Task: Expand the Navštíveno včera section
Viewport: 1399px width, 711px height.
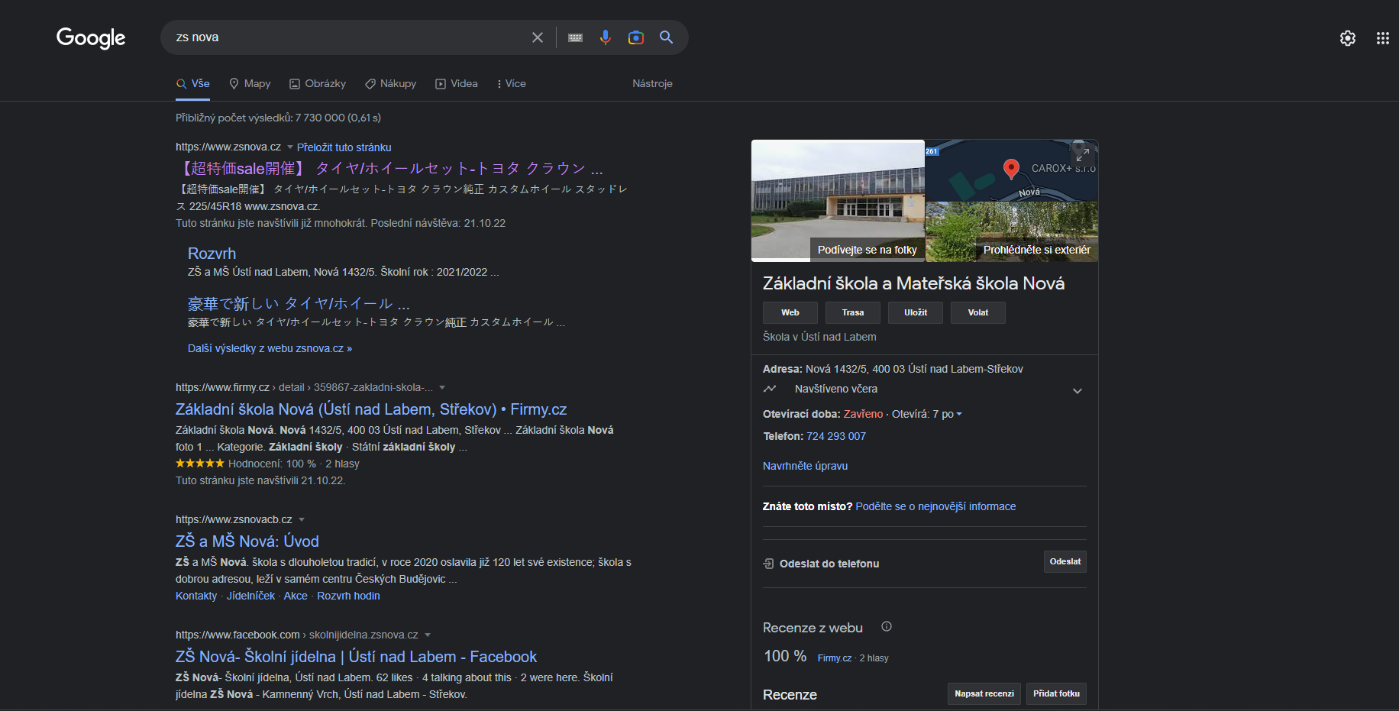Action: click(x=1077, y=391)
